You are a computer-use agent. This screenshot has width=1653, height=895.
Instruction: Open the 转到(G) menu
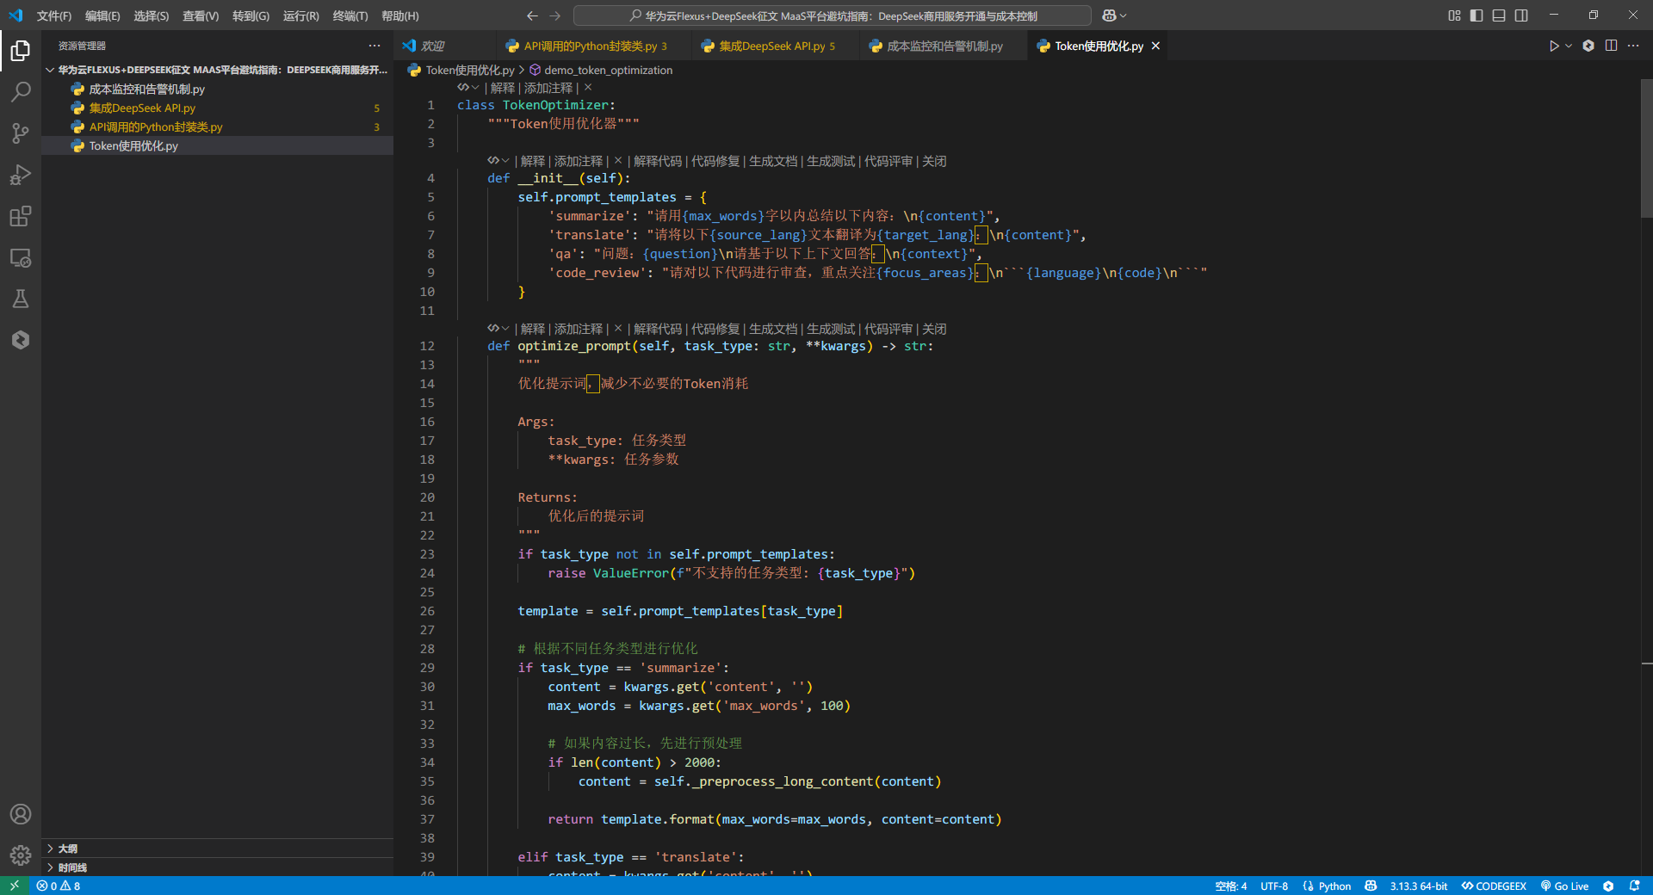tap(251, 15)
